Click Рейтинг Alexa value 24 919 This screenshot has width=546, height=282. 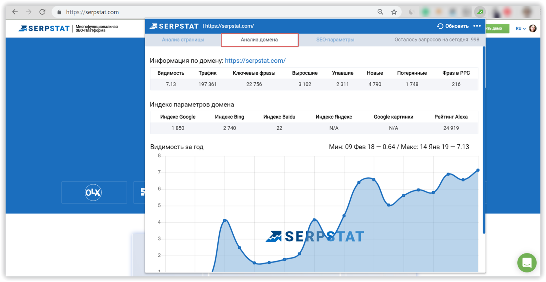(451, 128)
